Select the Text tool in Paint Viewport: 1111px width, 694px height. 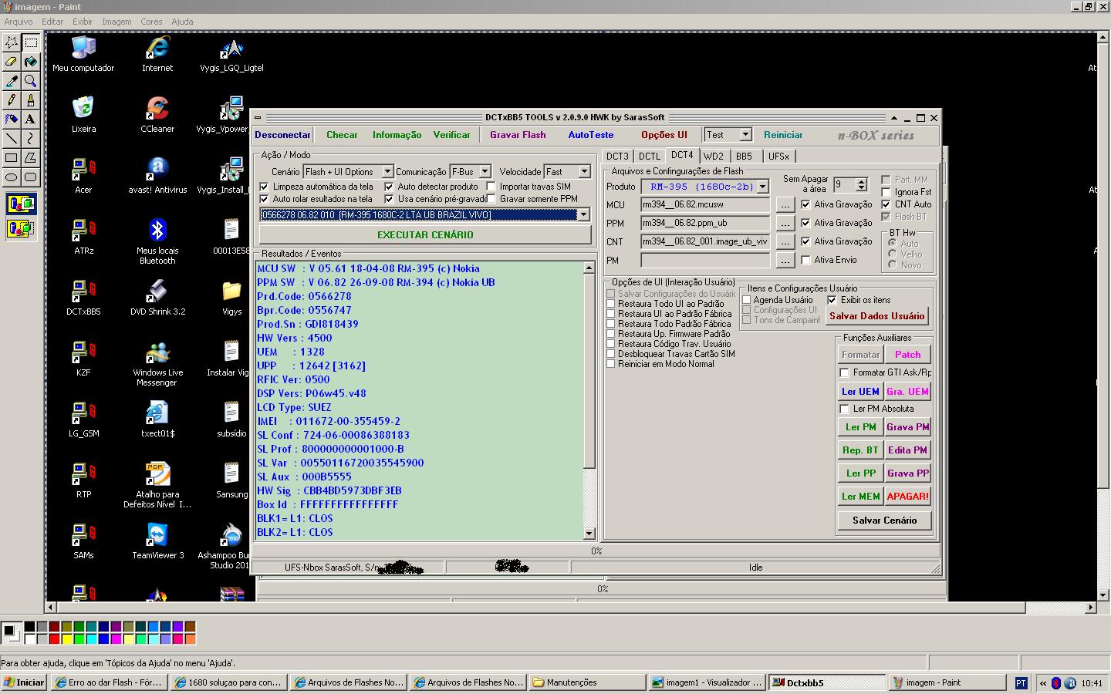coord(30,120)
